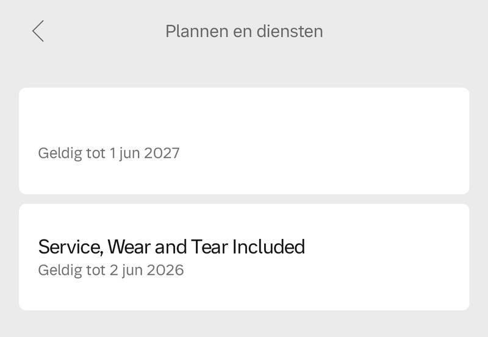Return to previous screen via chevron

38,31
